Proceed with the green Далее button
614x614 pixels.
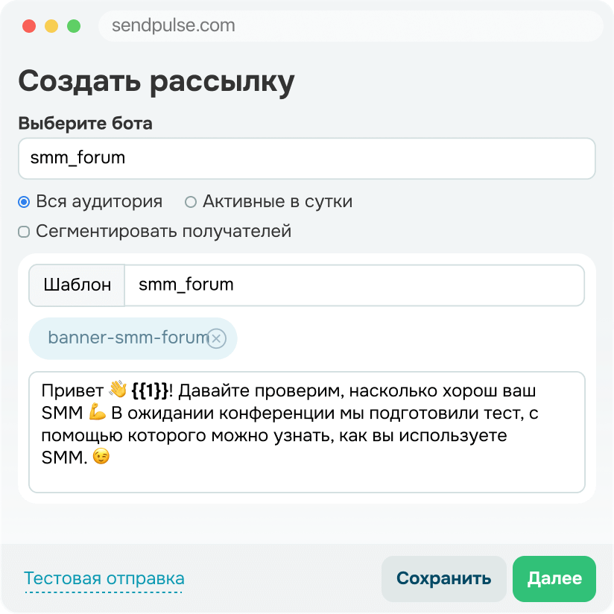[x=554, y=579]
